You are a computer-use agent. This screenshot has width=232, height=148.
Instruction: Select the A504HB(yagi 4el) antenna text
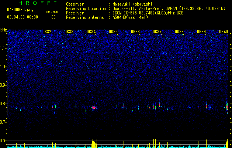pyautogui.click(x=130, y=17)
